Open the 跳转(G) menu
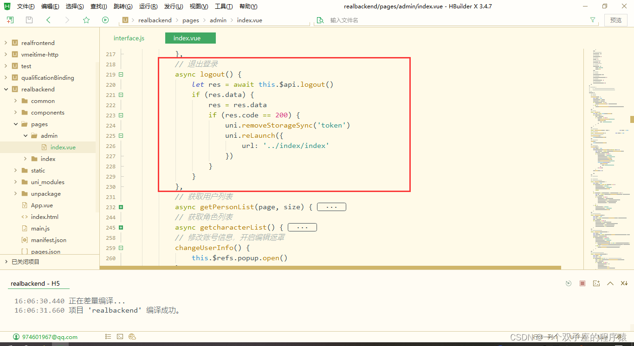Image resolution: width=634 pixels, height=346 pixels. point(123,6)
